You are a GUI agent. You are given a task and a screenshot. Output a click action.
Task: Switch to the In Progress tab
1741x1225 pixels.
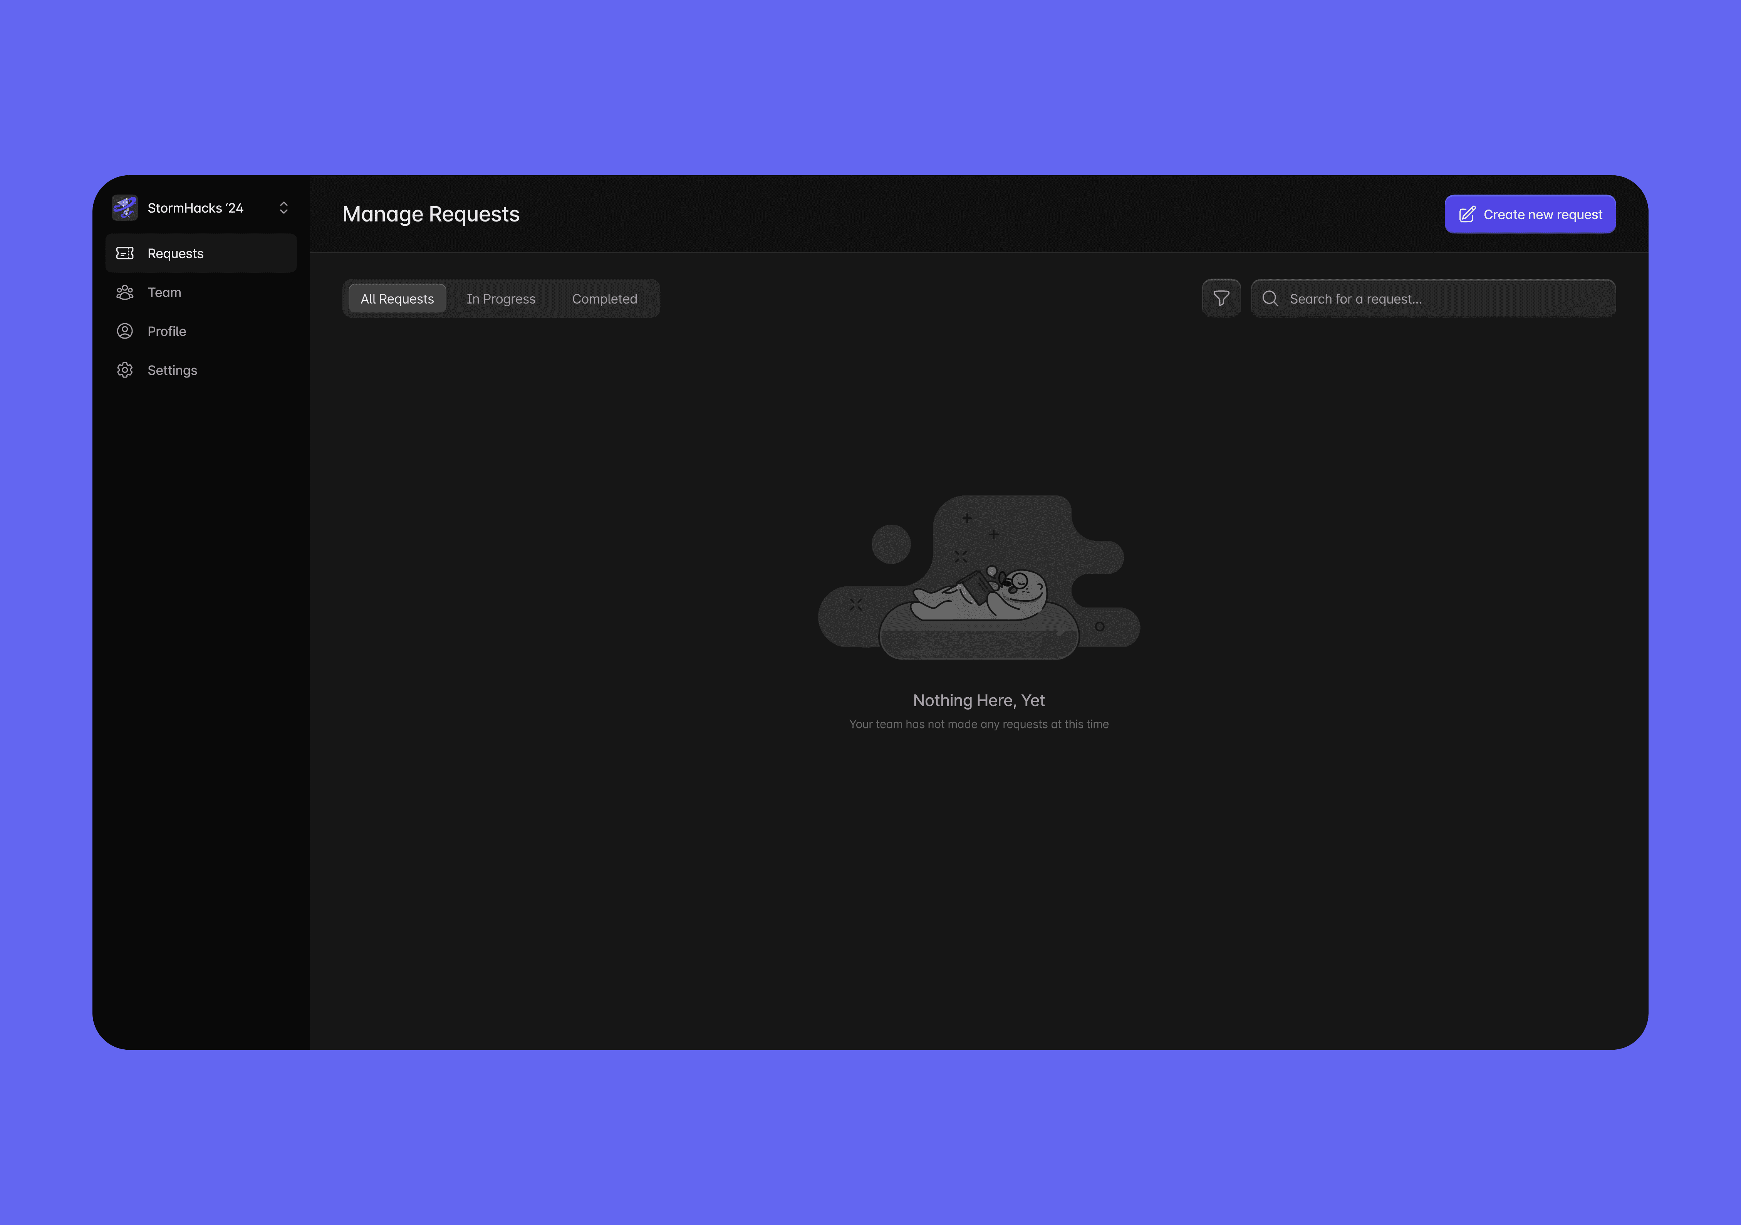tap(500, 299)
